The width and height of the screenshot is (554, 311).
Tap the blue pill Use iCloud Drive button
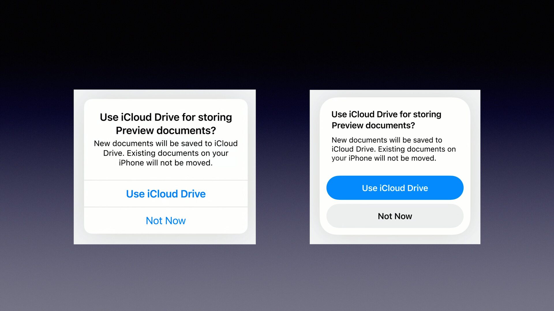[x=395, y=188]
